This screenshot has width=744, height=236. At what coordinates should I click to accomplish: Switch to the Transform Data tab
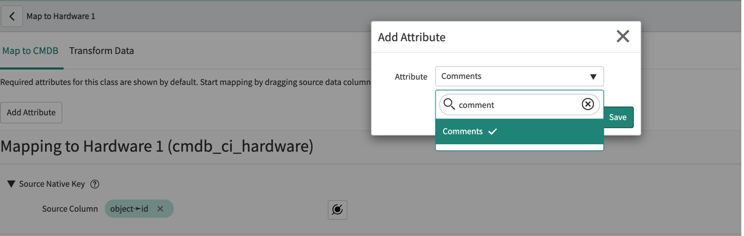(102, 50)
